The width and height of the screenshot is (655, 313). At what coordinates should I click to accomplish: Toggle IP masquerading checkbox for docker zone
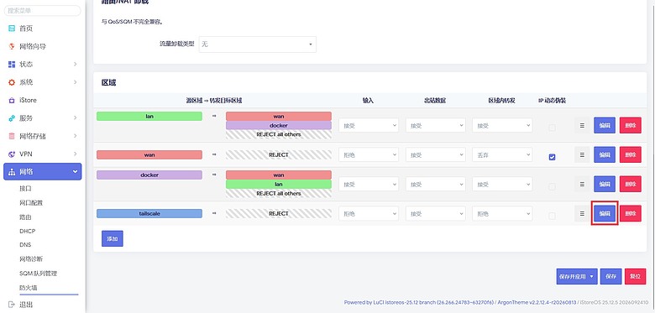coord(553,186)
